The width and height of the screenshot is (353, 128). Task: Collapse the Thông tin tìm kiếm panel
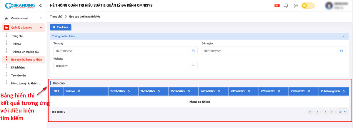point(344,36)
